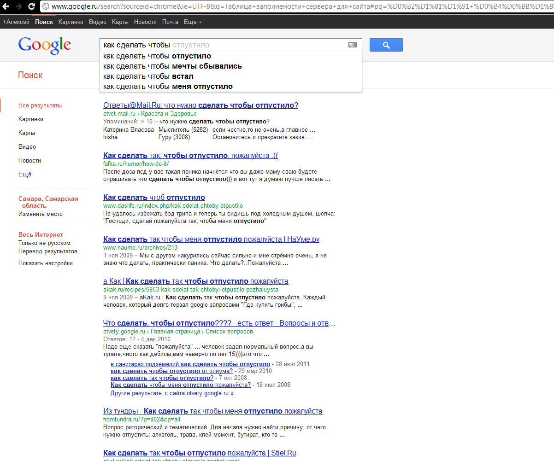This screenshot has width=554, height=461.
Task: Open result 'Как сделать чтоб отпустило'
Action: (x=154, y=197)
